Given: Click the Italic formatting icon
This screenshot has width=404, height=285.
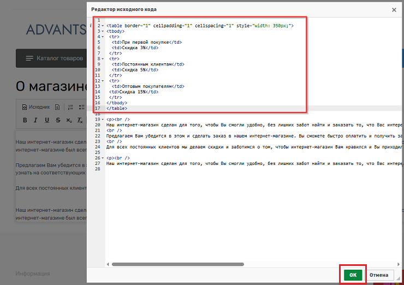Looking at the screenshot, I should tap(35, 120).
